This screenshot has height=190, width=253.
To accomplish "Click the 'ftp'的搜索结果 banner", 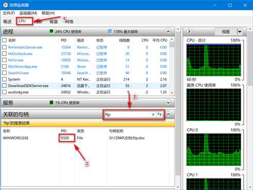I will (88, 123).
